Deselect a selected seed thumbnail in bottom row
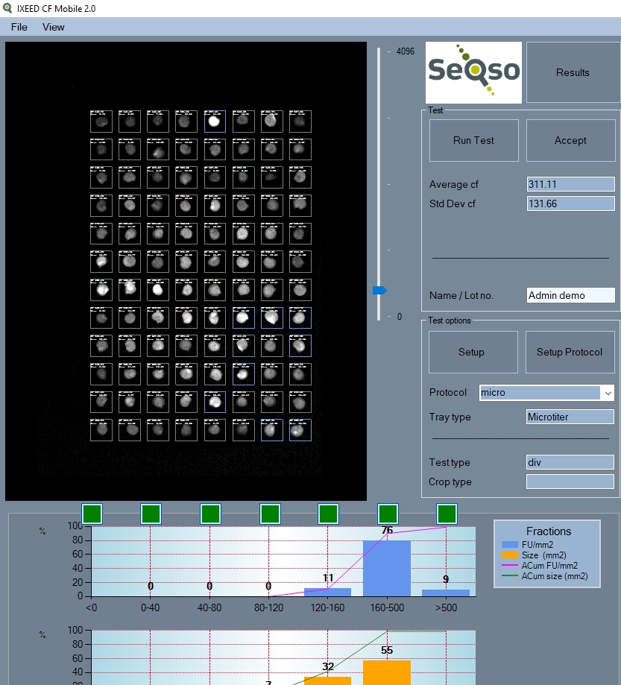Viewport: 621px width, 685px height. pyautogui.click(x=300, y=430)
